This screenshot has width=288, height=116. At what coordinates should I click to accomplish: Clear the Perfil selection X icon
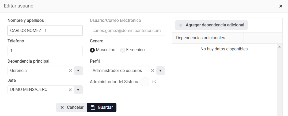pos(153,71)
